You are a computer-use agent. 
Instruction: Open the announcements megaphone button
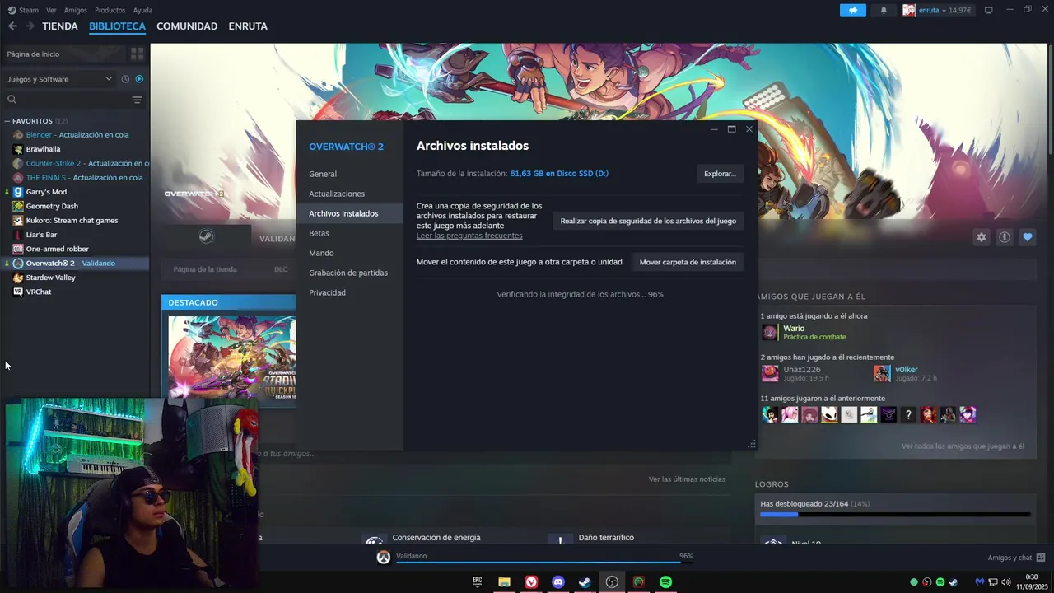[852, 10]
